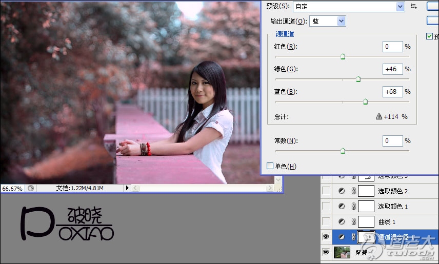Click the 常数 constant slider handle
This screenshot has height=264, width=439.
[x=343, y=151]
